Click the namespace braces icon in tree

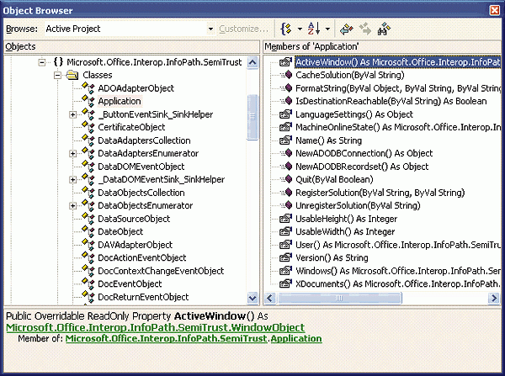pos(58,62)
